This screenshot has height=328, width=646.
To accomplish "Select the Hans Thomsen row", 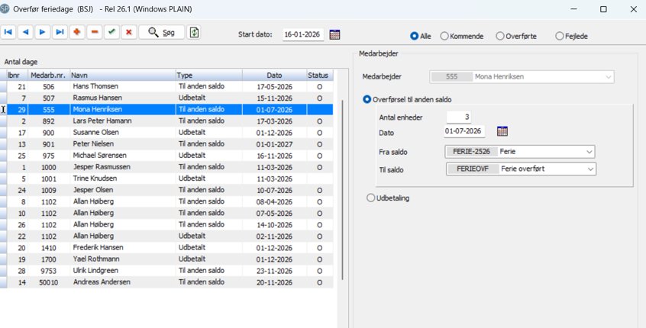I will click(166, 86).
